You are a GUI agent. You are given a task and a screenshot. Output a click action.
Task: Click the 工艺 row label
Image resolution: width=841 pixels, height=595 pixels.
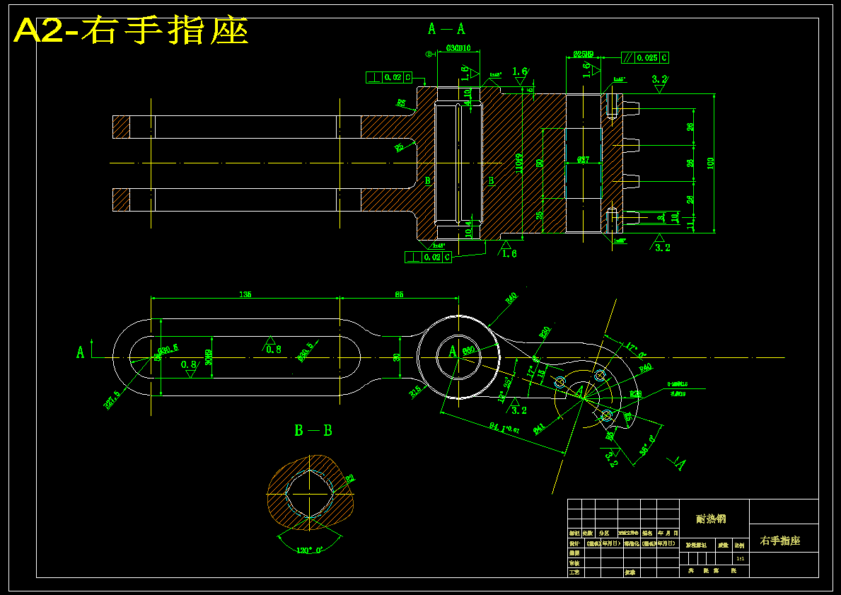click(x=574, y=572)
